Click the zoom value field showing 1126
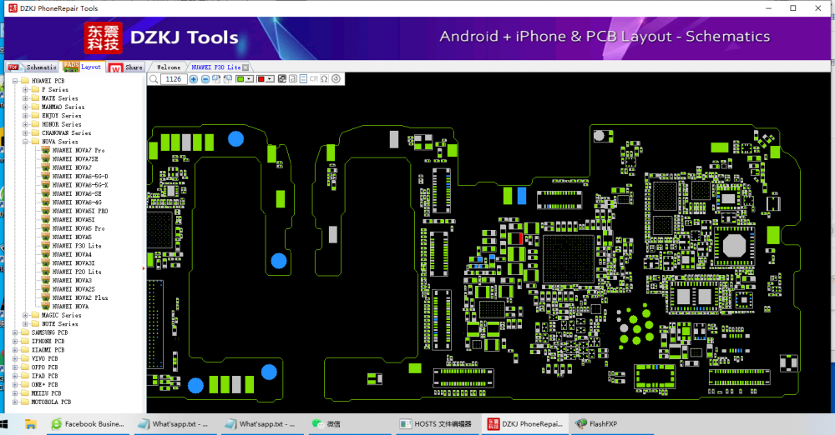This screenshot has height=435, width=835. (x=174, y=79)
